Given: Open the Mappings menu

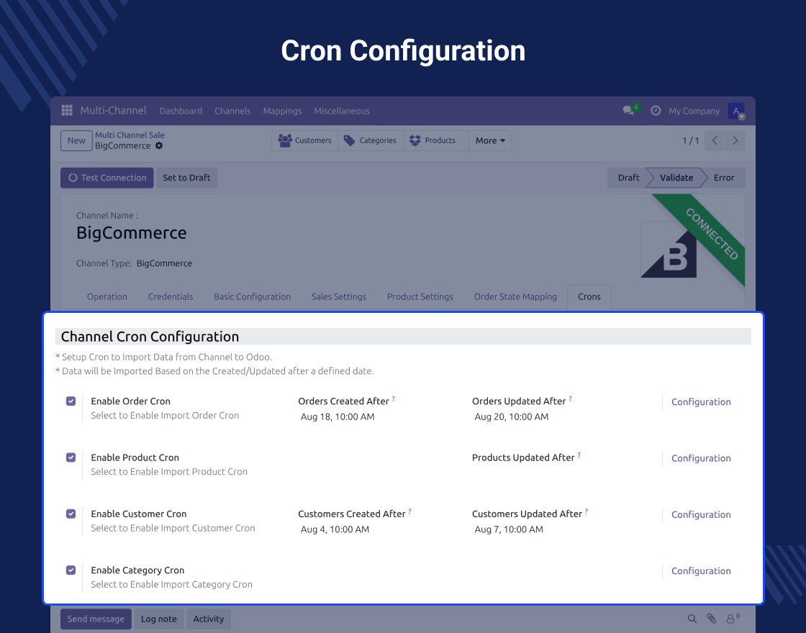Looking at the screenshot, I should click(x=282, y=111).
